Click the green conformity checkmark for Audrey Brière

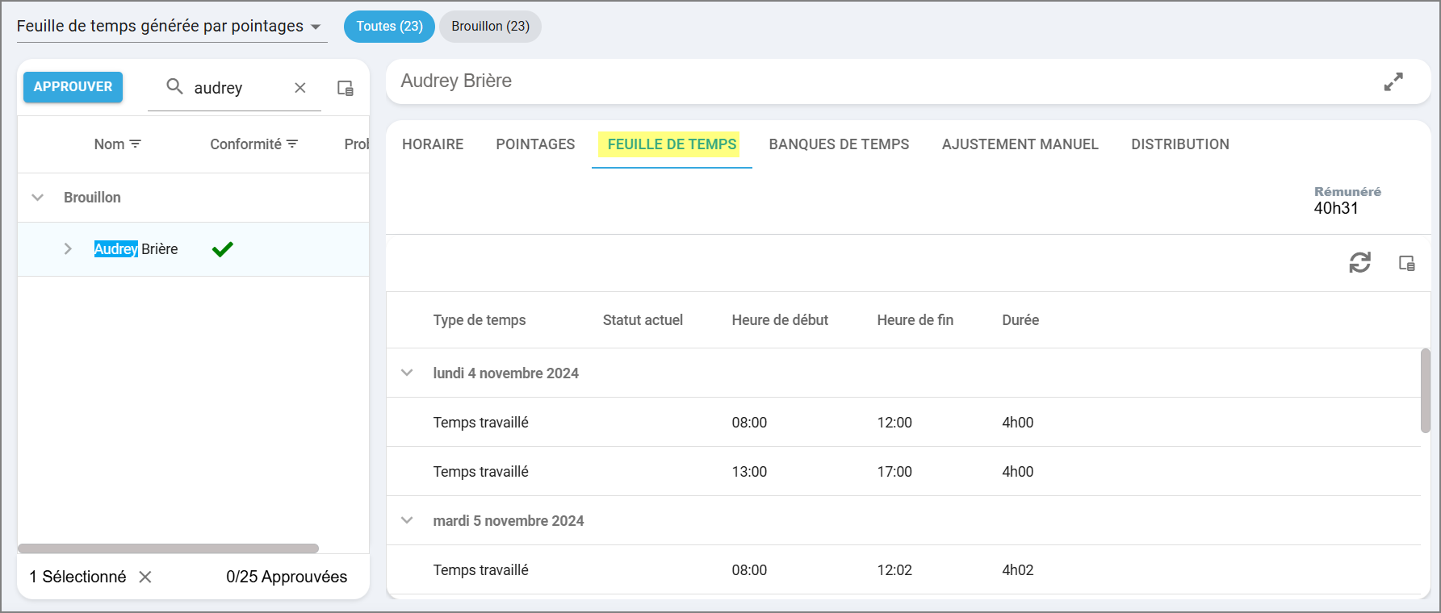point(223,249)
